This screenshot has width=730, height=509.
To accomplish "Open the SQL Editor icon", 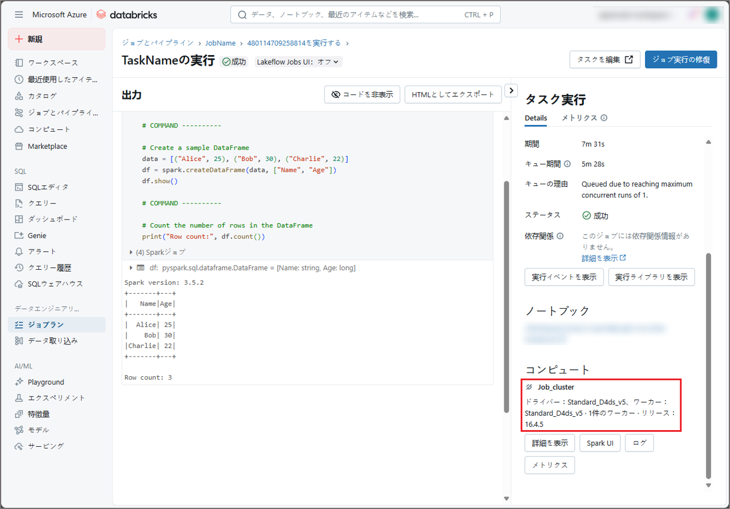I will [x=19, y=187].
